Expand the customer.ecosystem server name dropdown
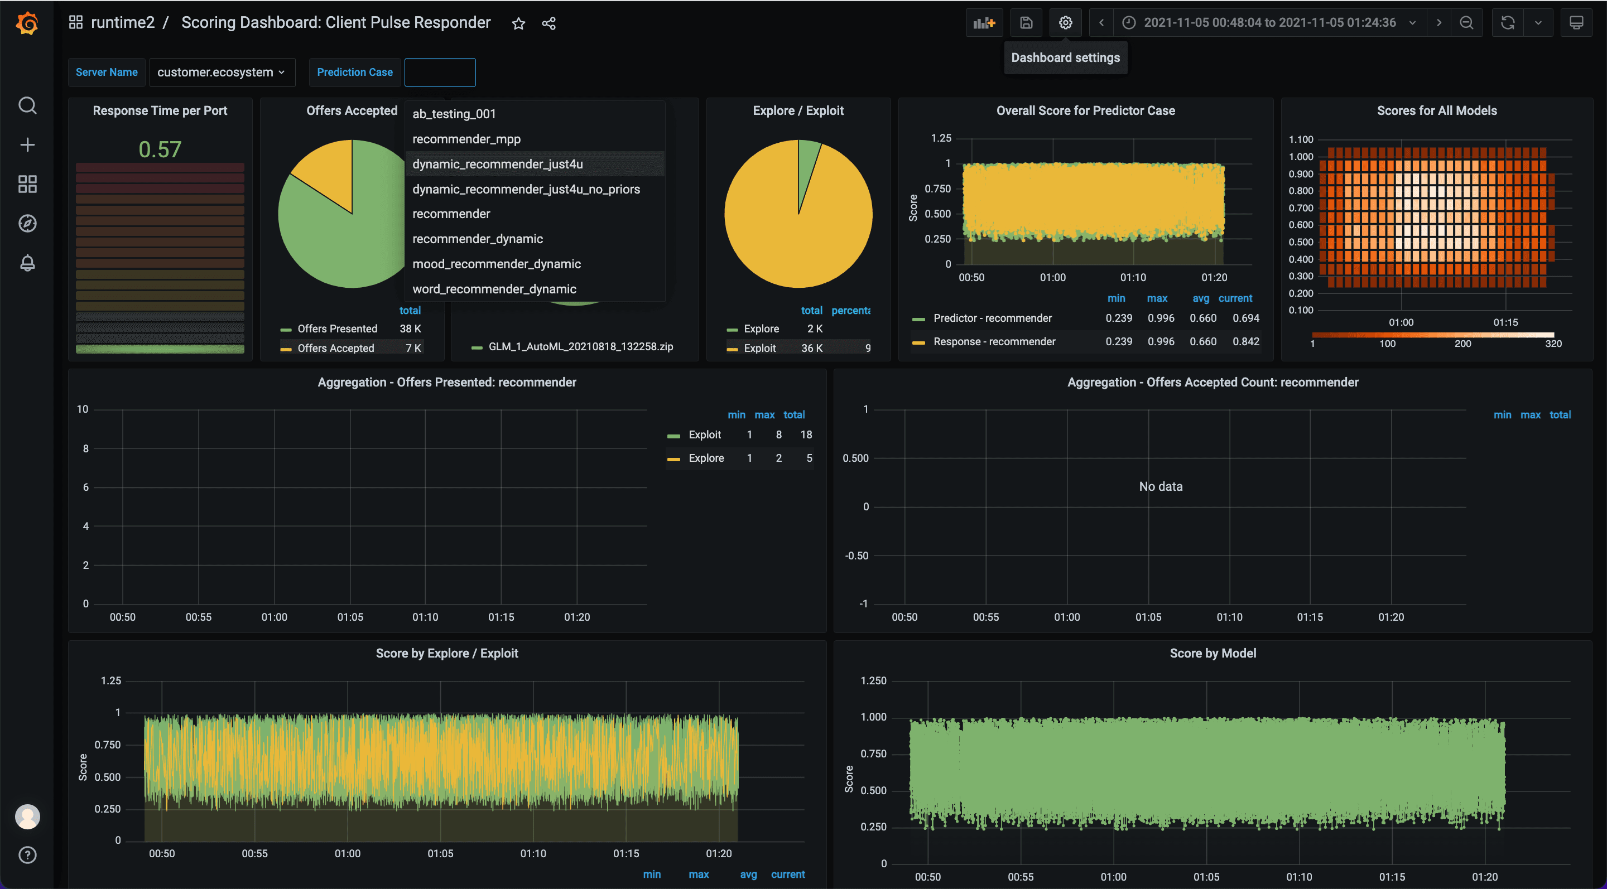 pos(218,71)
